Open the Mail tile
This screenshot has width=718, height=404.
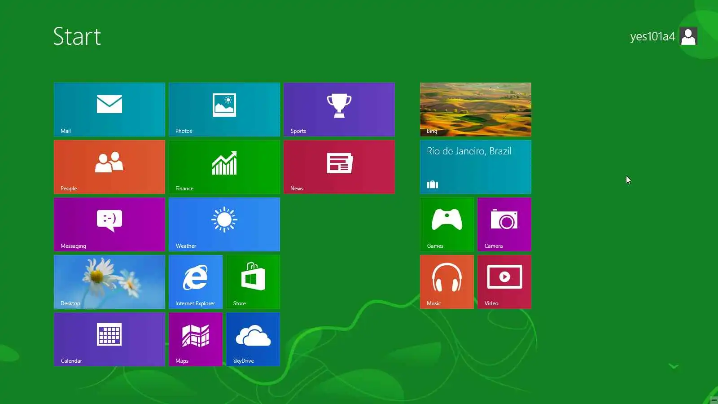click(x=109, y=110)
